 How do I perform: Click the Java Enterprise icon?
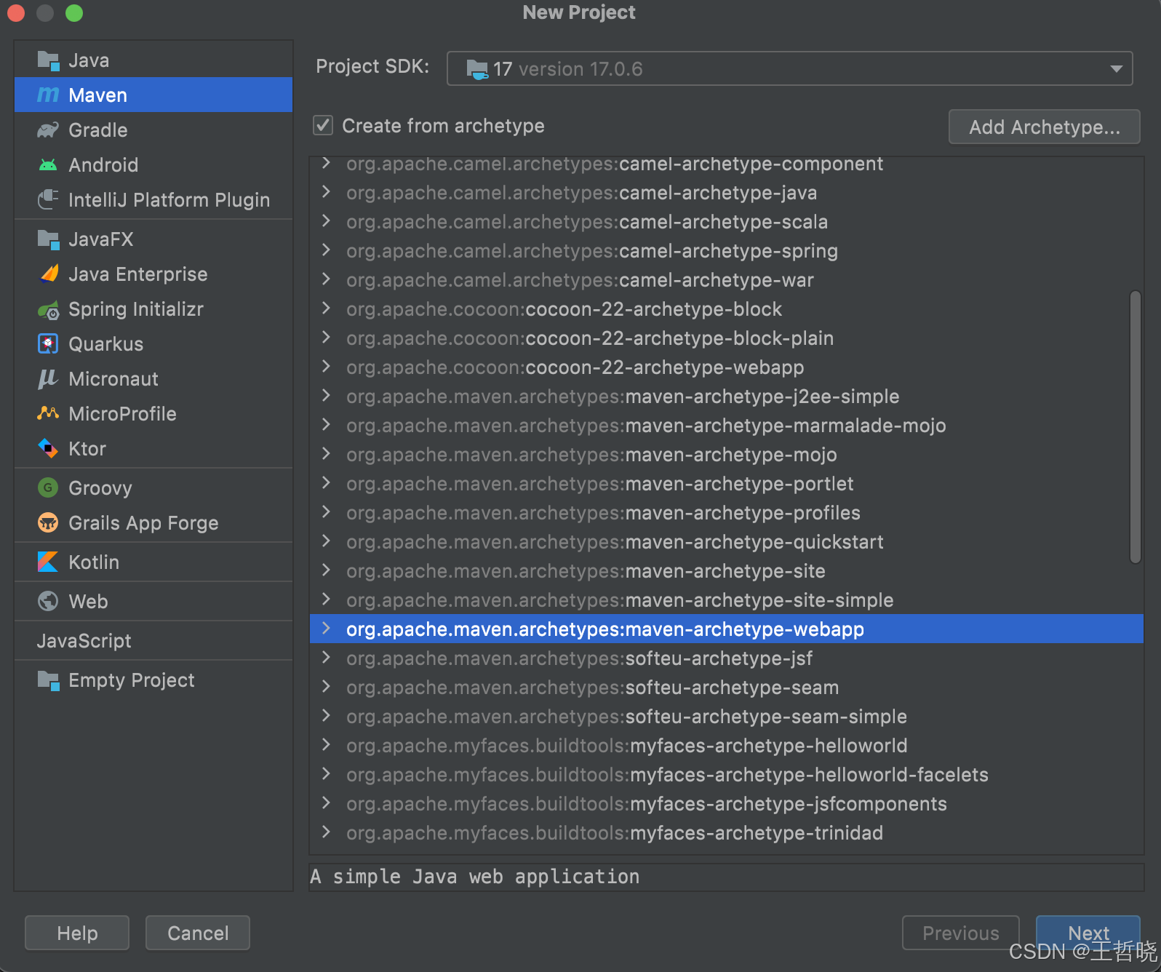point(49,274)
